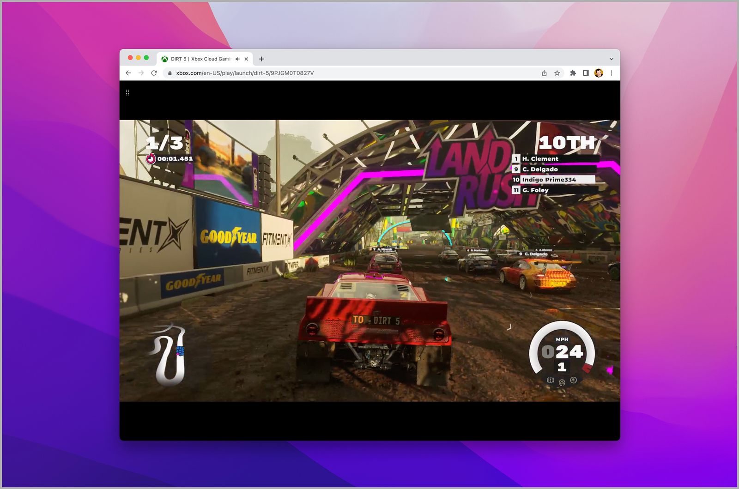Open the Xbox Cloud Gaming overlay menu grip

(x=127, y=93)
